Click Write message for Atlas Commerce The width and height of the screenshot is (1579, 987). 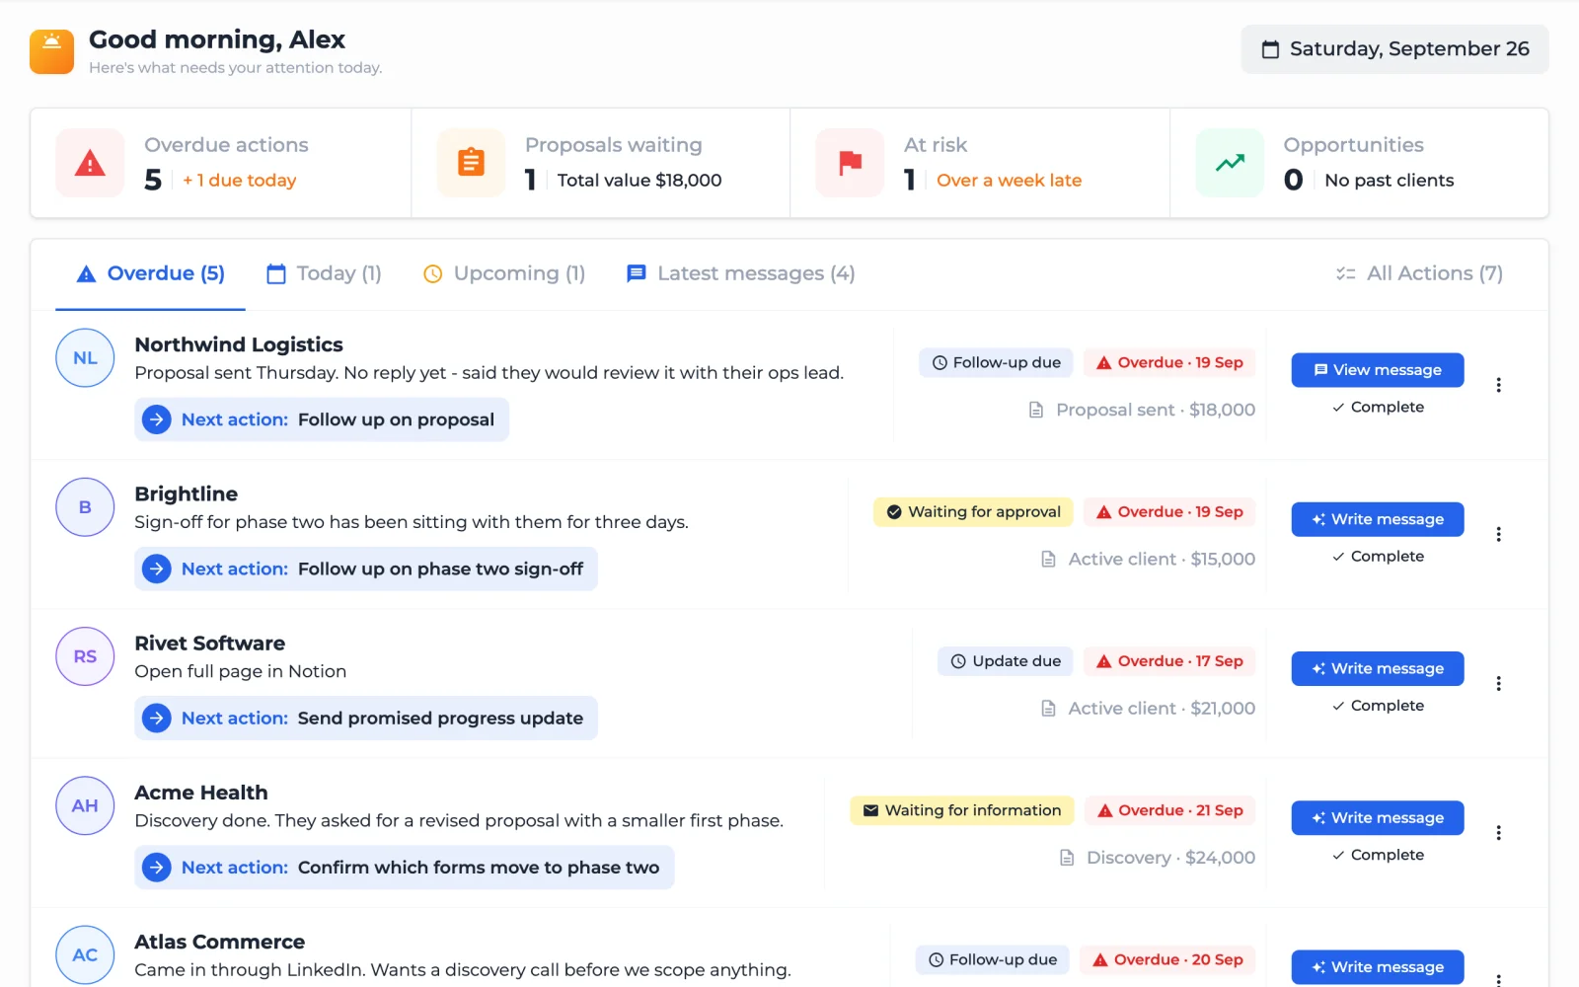coord(1378,966)
